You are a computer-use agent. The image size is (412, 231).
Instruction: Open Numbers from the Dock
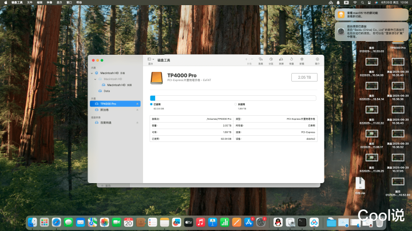(225, 222)
